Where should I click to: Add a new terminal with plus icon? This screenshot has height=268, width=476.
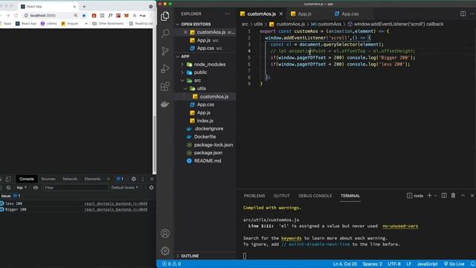click(x=429, y=196)
